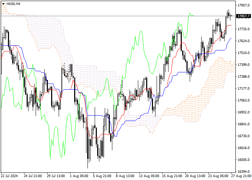252x180 pixels.
Task: Click the HK50,H4 symbol label
Action: [13, 4]
